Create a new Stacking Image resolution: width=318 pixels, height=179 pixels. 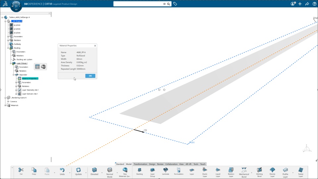(x=139, y=171)
